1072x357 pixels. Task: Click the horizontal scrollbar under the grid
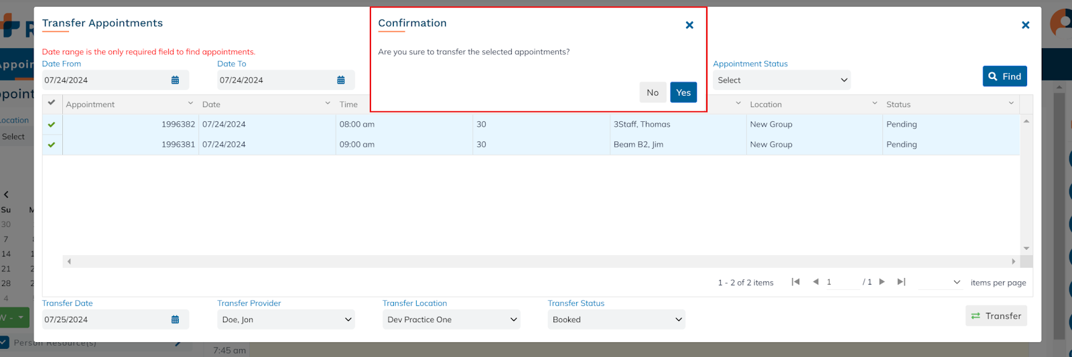click(x=540, y=262)
